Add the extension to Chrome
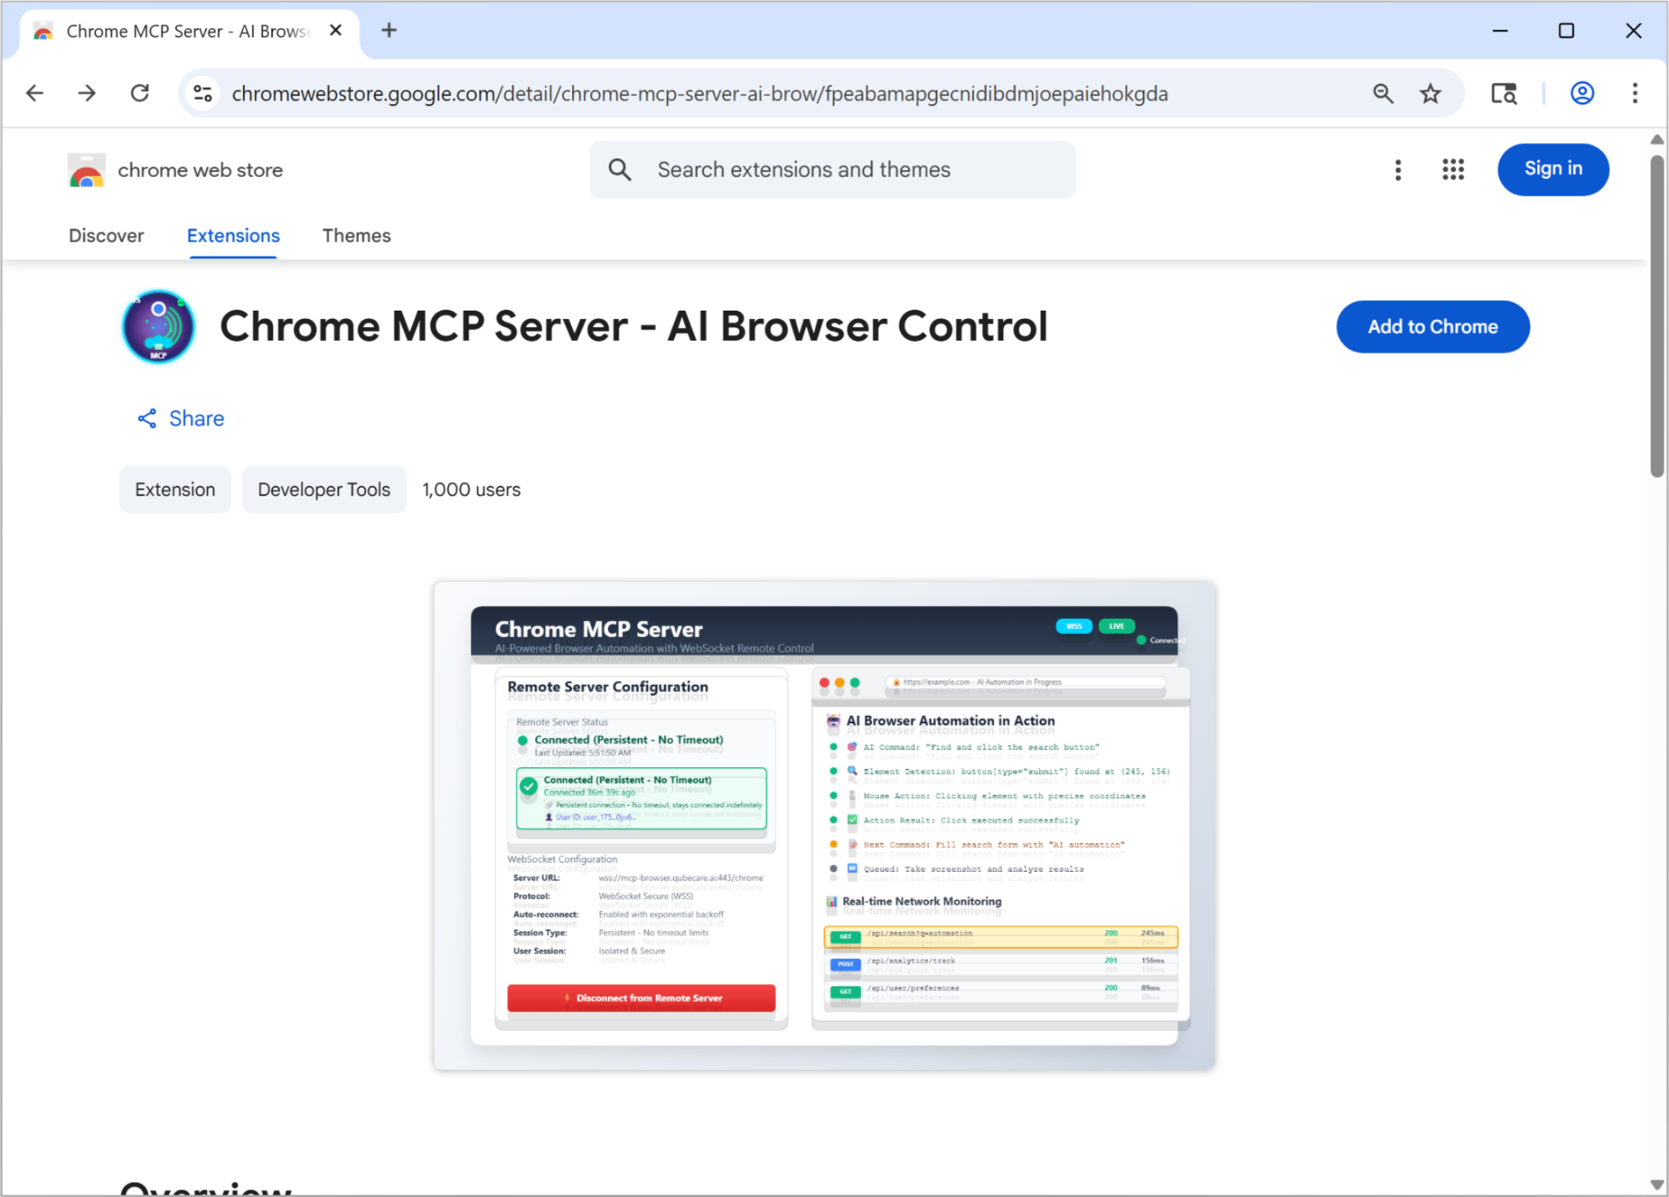The image size is (1669, 1197). point(1433,327)
